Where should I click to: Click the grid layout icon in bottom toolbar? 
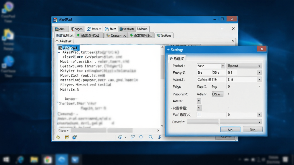(x=133, y=137)
